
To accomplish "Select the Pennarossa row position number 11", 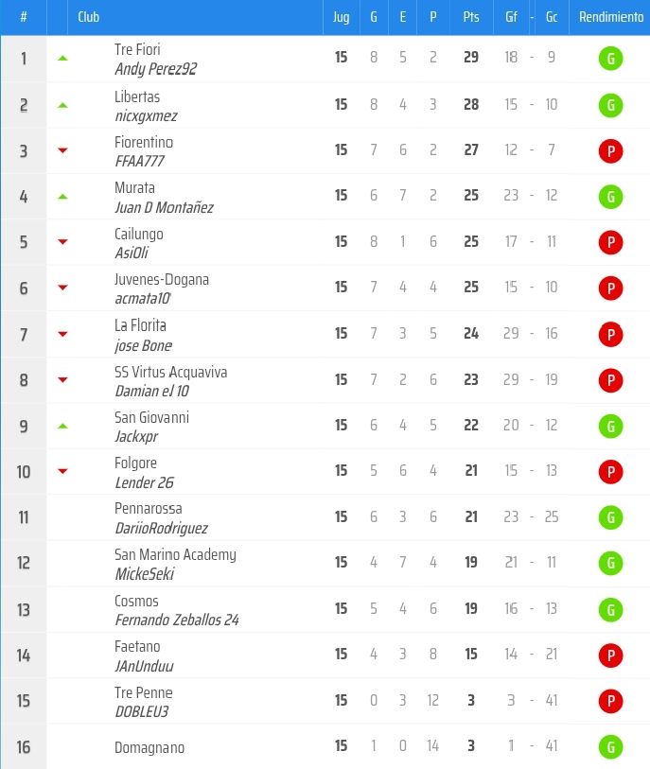I will 23,517.
